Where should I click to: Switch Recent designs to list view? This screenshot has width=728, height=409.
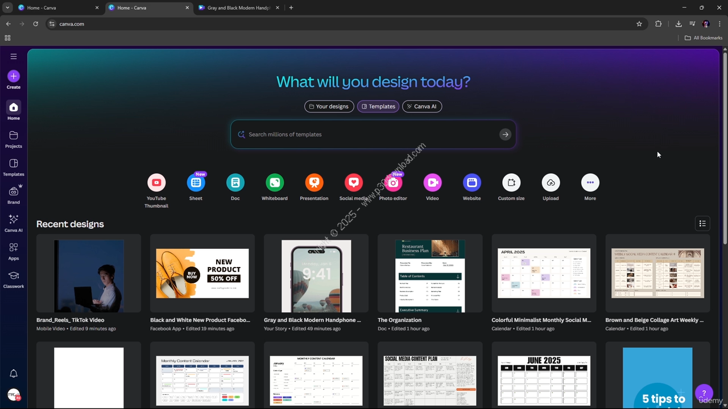pos(702,223)
